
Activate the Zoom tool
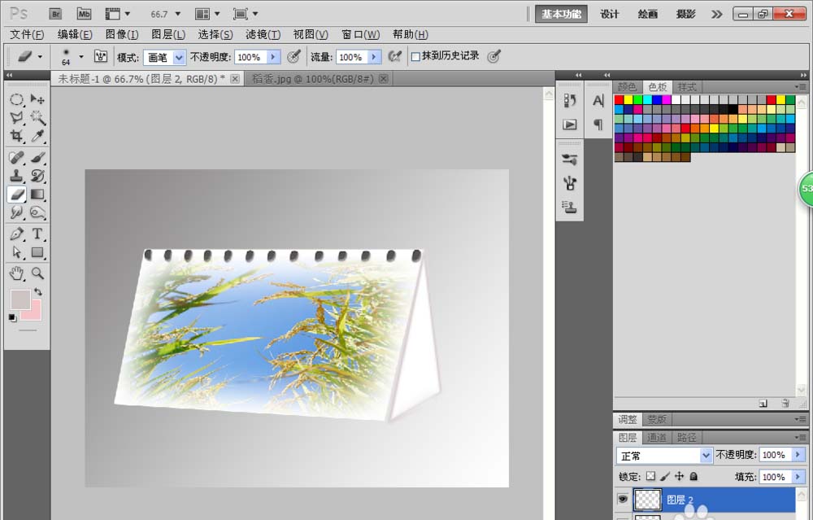pyautogui.click(x=37, y=273)
